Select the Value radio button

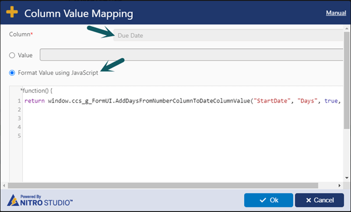tap(12, 55)
